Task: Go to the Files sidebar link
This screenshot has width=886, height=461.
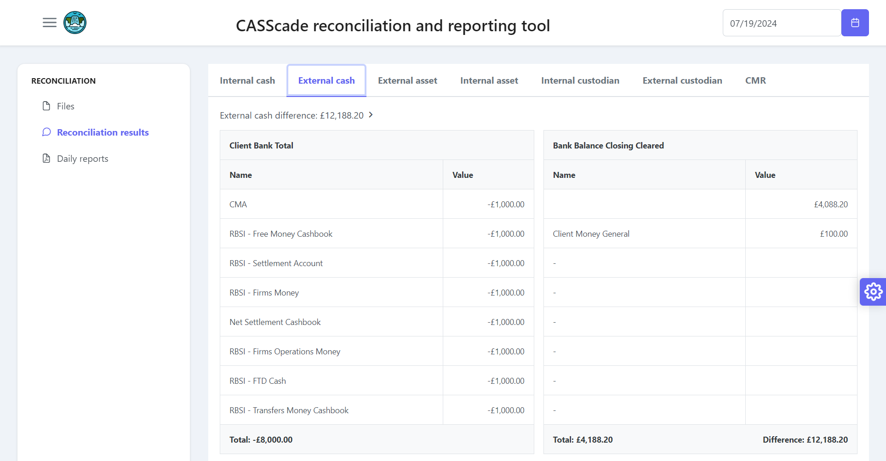Action: 66,106
